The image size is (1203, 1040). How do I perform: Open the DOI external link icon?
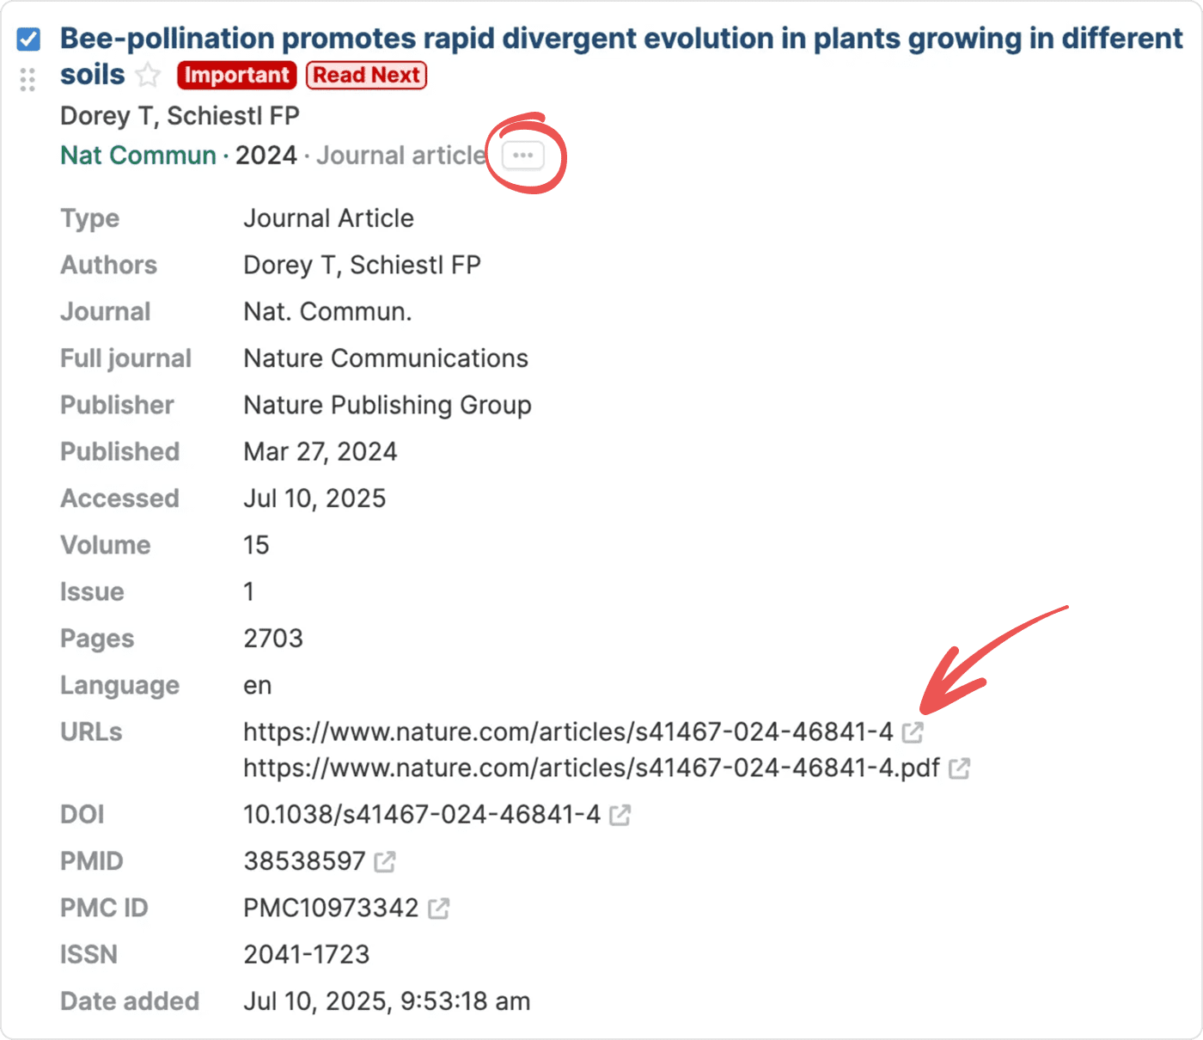pyautogui.click(x=620, y=815)
